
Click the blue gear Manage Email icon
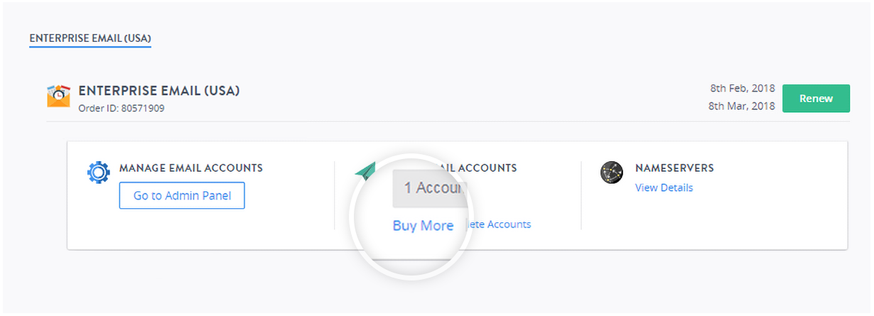pyautogui.click(x=99, y=173)
